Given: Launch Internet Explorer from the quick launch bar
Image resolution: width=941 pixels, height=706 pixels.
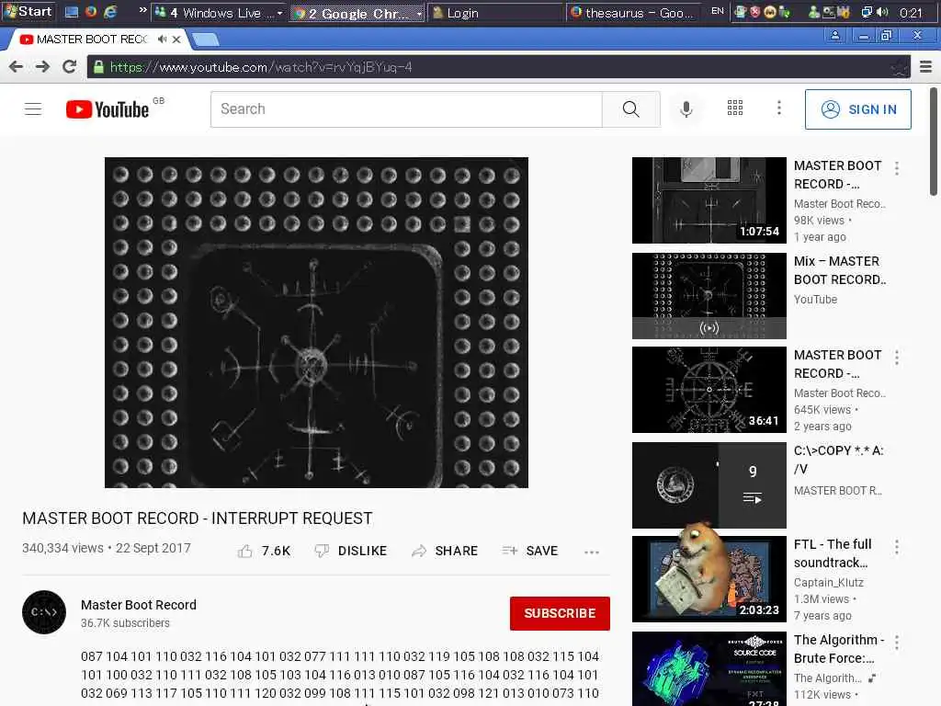Looking at the screenshot, I should pyautogui.click(x=110, y=12).
